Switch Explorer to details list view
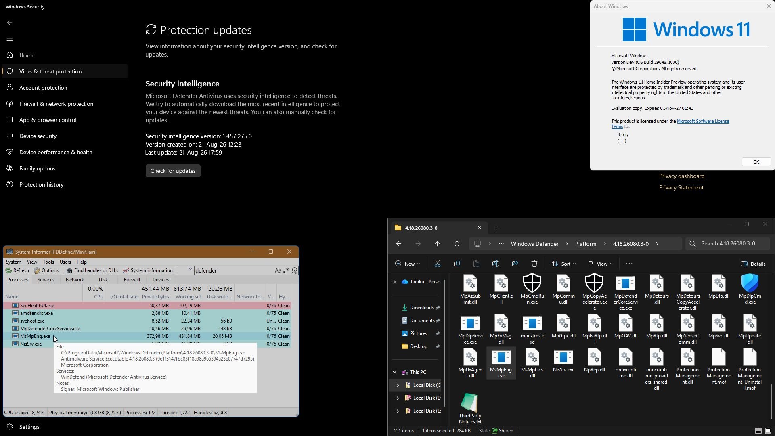The height and width of the screenshot is (436, 775). pos(758,431)
